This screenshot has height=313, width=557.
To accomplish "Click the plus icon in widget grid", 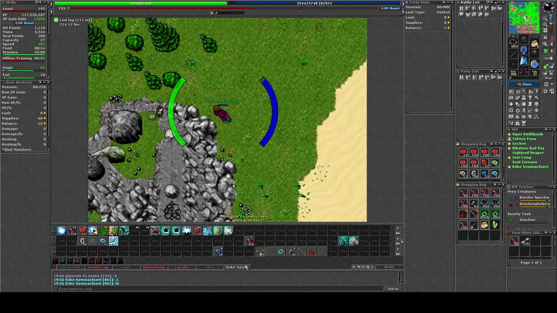I will click(511, 104).
